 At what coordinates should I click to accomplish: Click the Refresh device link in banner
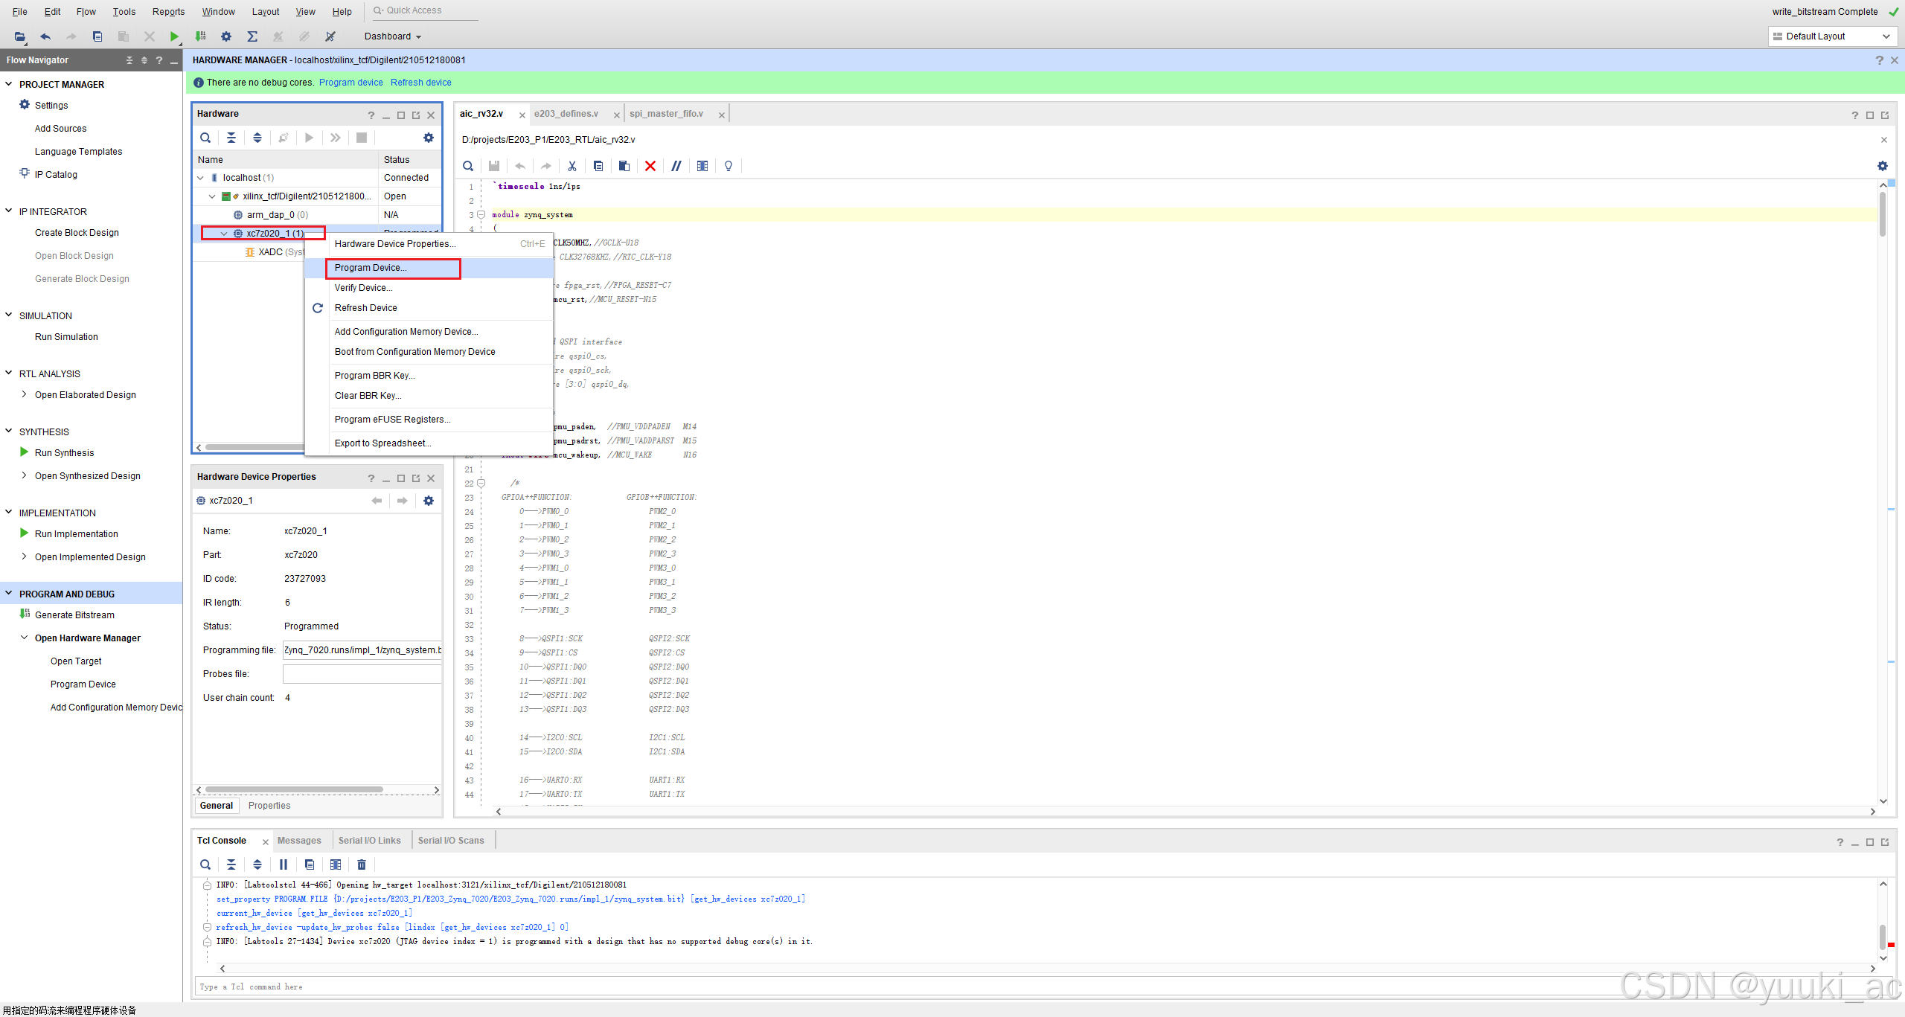coord(420,83)
